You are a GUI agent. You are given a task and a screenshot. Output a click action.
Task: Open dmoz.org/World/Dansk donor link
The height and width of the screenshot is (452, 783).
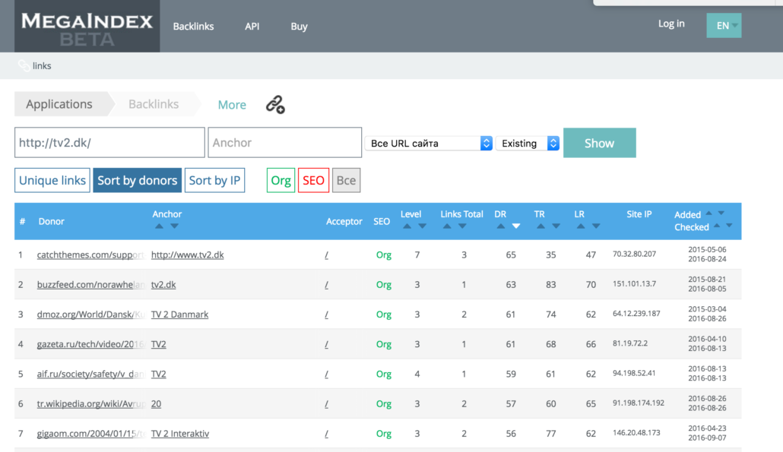(x=90, y=315)
